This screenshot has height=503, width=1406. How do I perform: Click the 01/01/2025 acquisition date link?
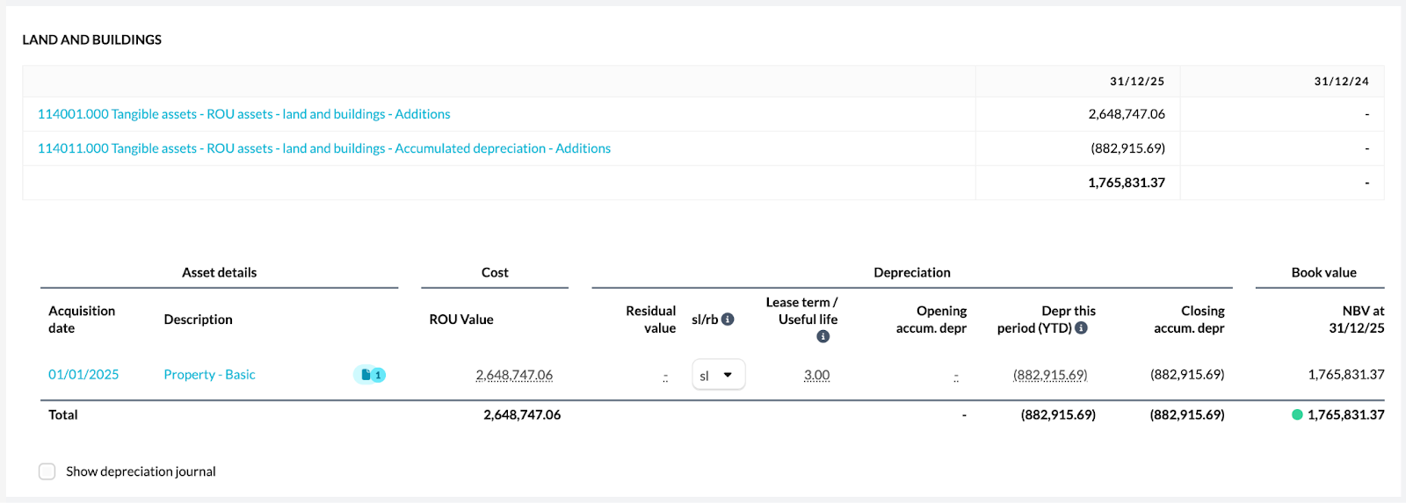(83, 375)
